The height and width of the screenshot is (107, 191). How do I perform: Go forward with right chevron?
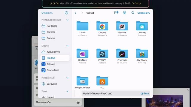pyautogui.click(x=82, y=13)
